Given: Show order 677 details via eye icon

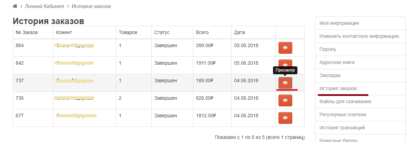Looking at the screenshot, I should click(x=285, y=118).
